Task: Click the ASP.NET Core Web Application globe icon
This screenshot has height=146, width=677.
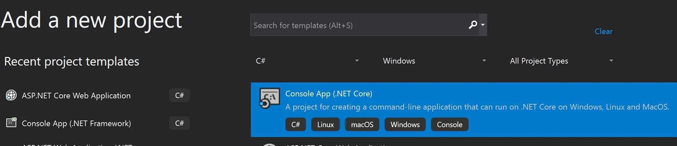Action: [x=11, y=95]
